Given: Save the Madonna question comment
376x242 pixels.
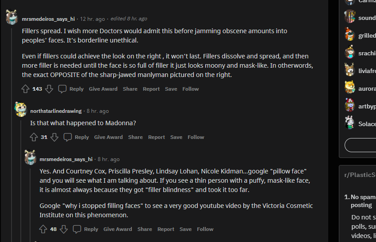Looking at the screenshot, I should point(176,137).
